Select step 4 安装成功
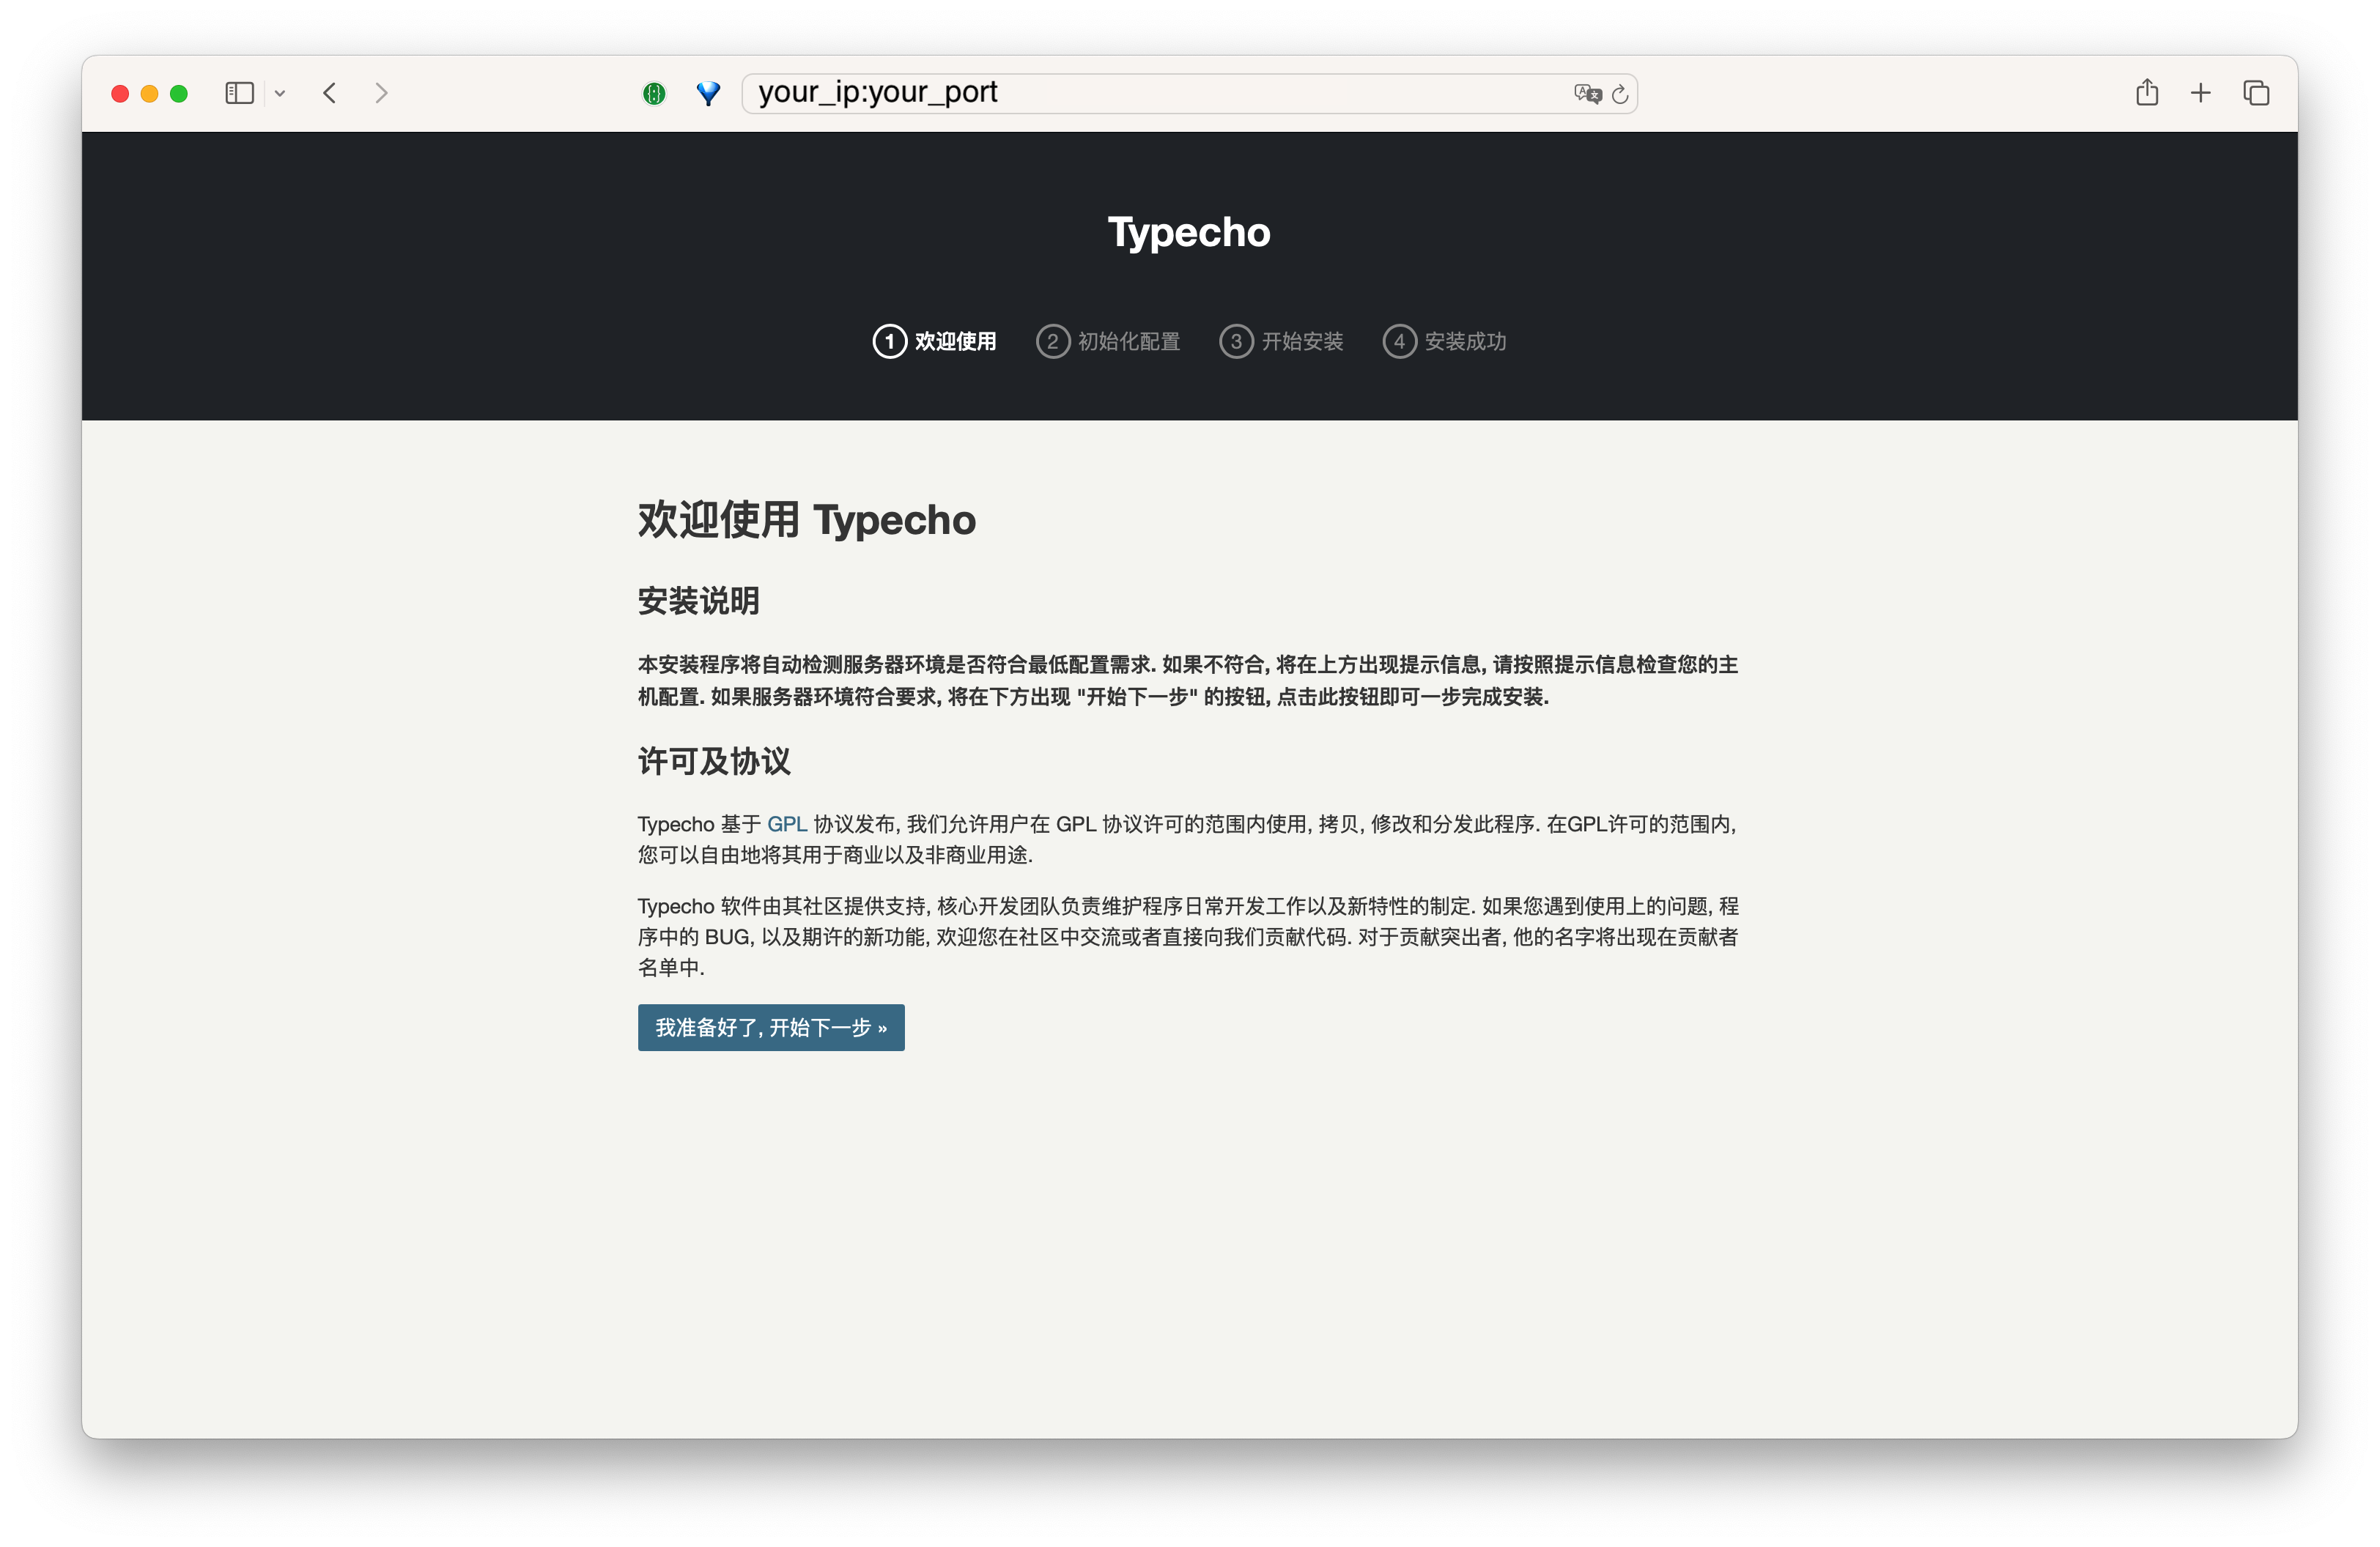2380x1547 pixels. pyautogui.click(x=1444, y=341)
